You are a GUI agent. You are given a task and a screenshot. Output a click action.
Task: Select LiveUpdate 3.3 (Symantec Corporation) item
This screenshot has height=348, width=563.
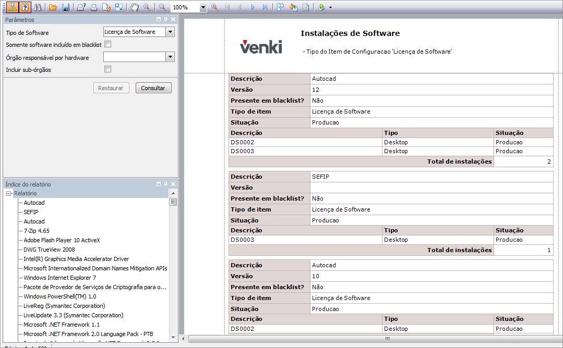pos(73,315)
